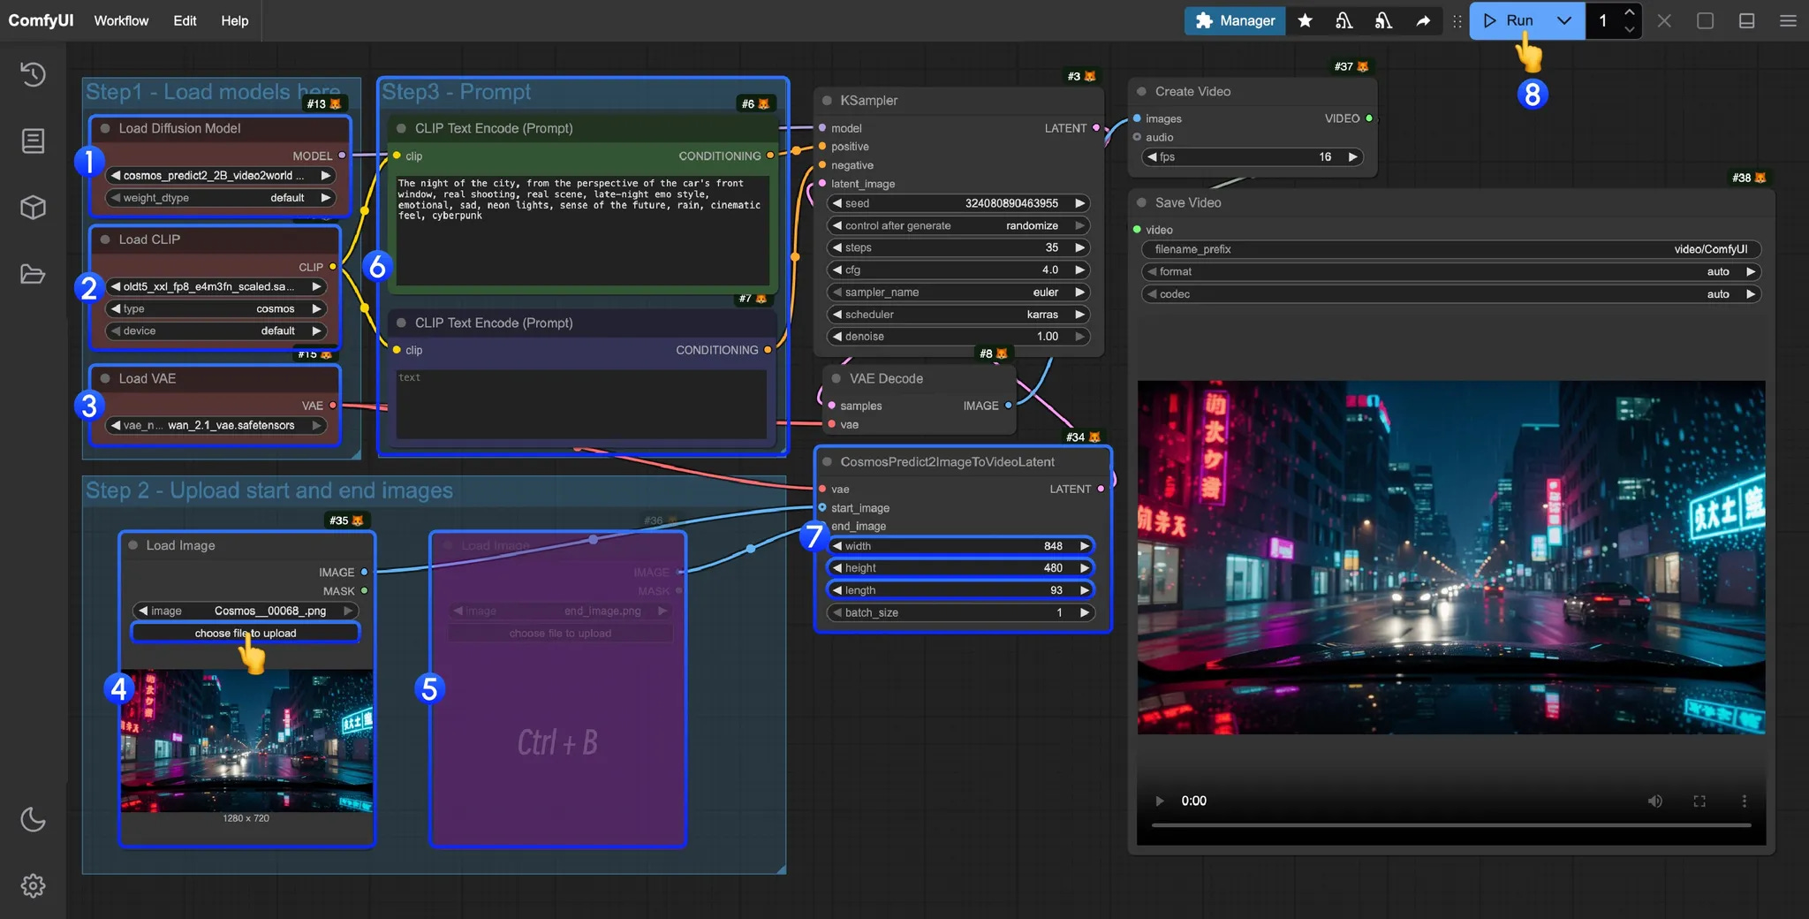Click the video progress bar
The height and width of the screenshot is (919, 1809).
coord(1450,825)
